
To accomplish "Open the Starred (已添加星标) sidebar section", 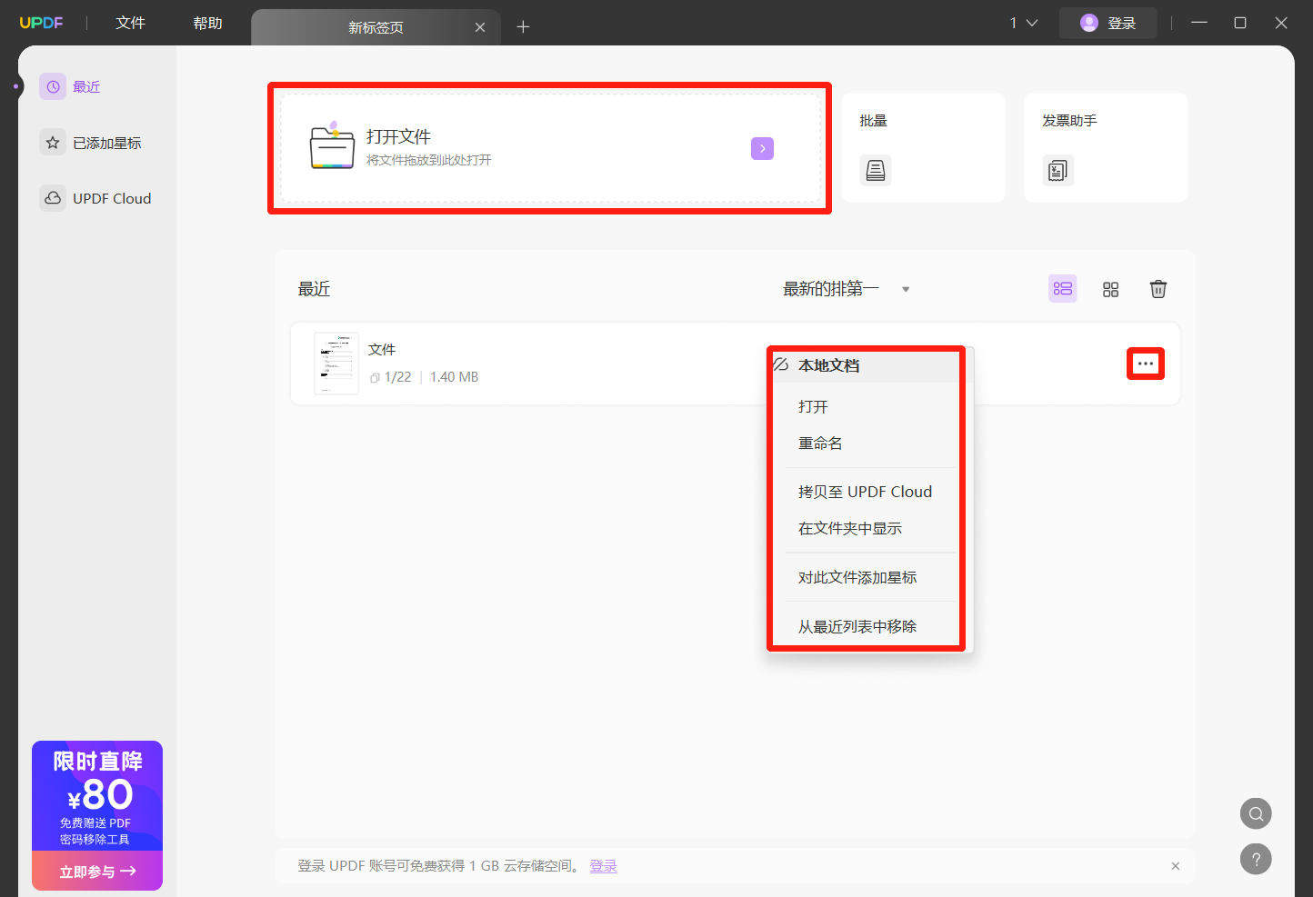I will tap(91, 143).
